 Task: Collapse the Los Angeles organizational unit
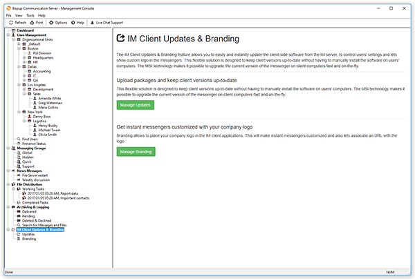pyautogui.click(x=19, y=85)
